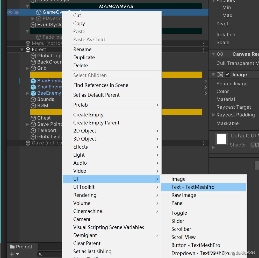The width and height of the screenshot is (259, 258).
Task: Open the plus create dropdown in Project
Action: coord(14,254)
